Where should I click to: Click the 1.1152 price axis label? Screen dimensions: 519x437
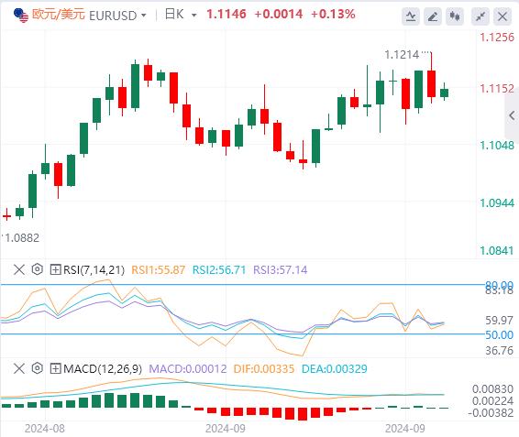[497, 89]
